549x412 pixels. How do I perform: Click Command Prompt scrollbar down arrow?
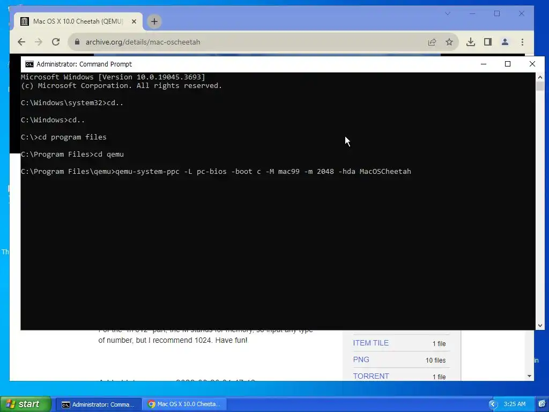(x=540, y=326)
